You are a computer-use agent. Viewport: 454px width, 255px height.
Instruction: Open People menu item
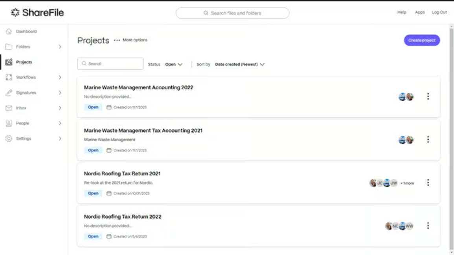pyautogui.click(x=22, y=123)
